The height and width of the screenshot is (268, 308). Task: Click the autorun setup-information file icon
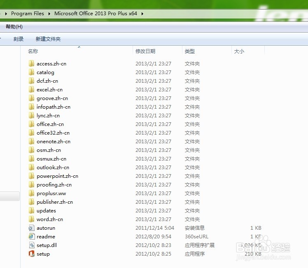[31, 228]
